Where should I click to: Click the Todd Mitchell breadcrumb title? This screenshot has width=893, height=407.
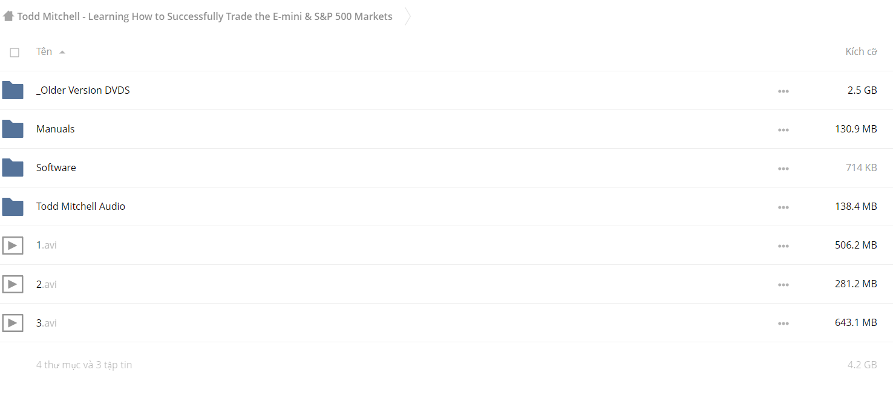point(204,16)
